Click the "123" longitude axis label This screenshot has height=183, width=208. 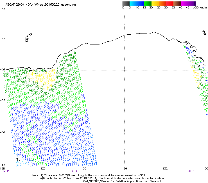click(43, 169)
